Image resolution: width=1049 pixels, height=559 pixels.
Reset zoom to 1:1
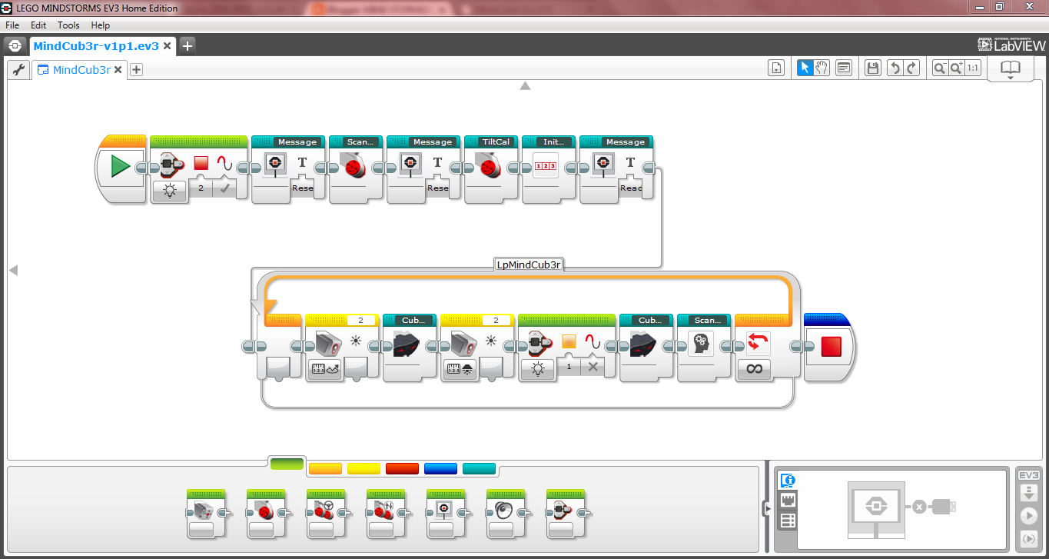tap(973, 68)
